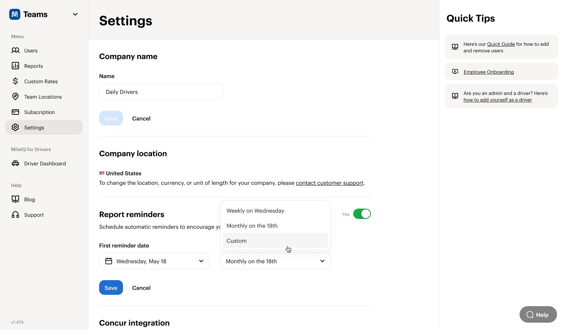Expand the Teams workspace chevron
The width and height of the screenshot is (564, 330).
[x=75, y=14]
